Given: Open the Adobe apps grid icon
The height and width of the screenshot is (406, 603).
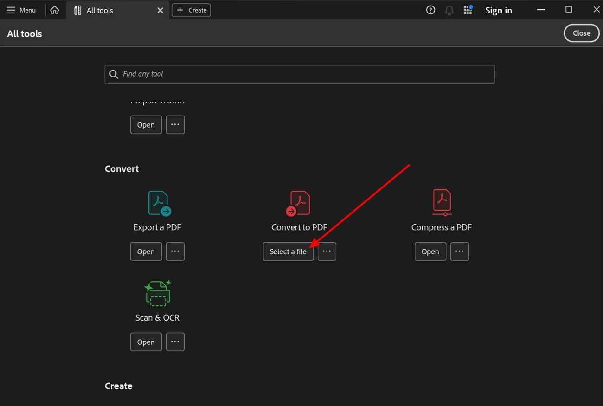Looking at the screenshot, I should (x=468, y=10).
